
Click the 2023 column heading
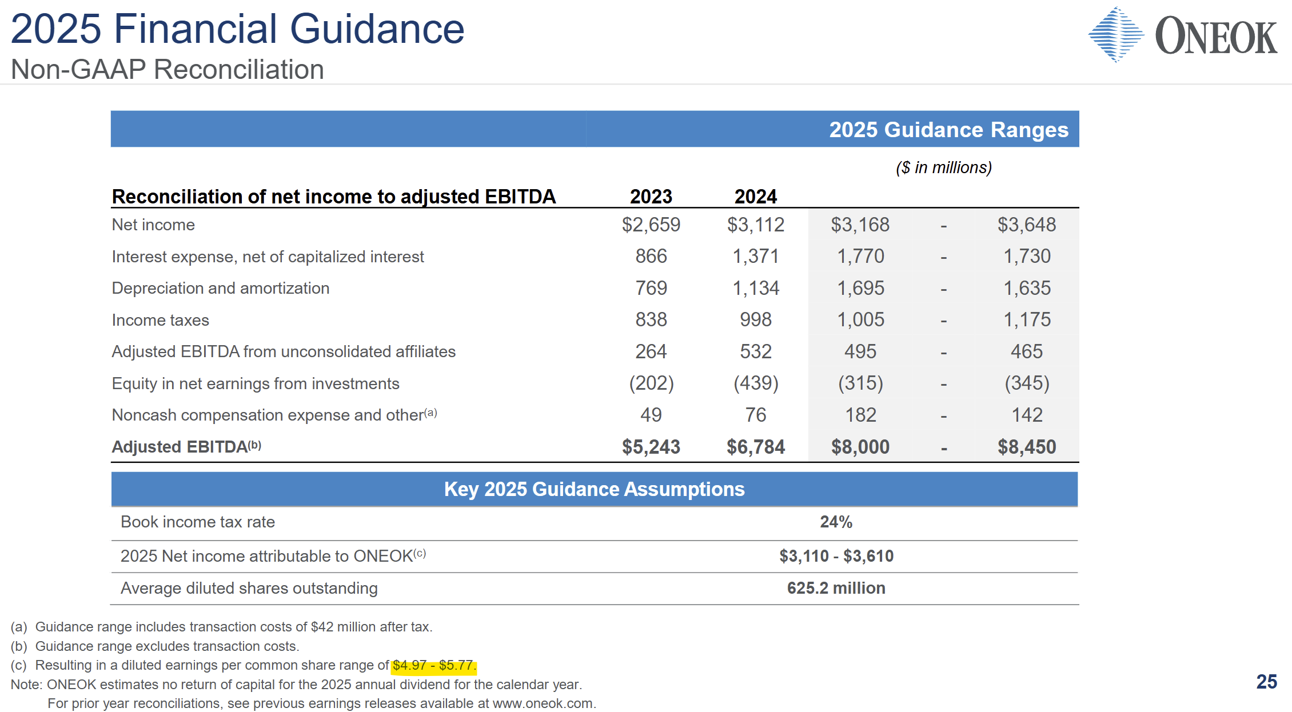point(651,197)
